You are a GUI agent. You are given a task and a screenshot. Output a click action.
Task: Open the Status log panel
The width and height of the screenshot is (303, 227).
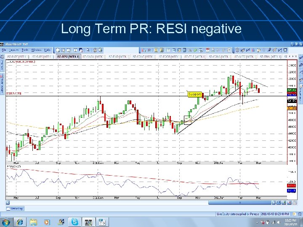click(x=15, y=209)
